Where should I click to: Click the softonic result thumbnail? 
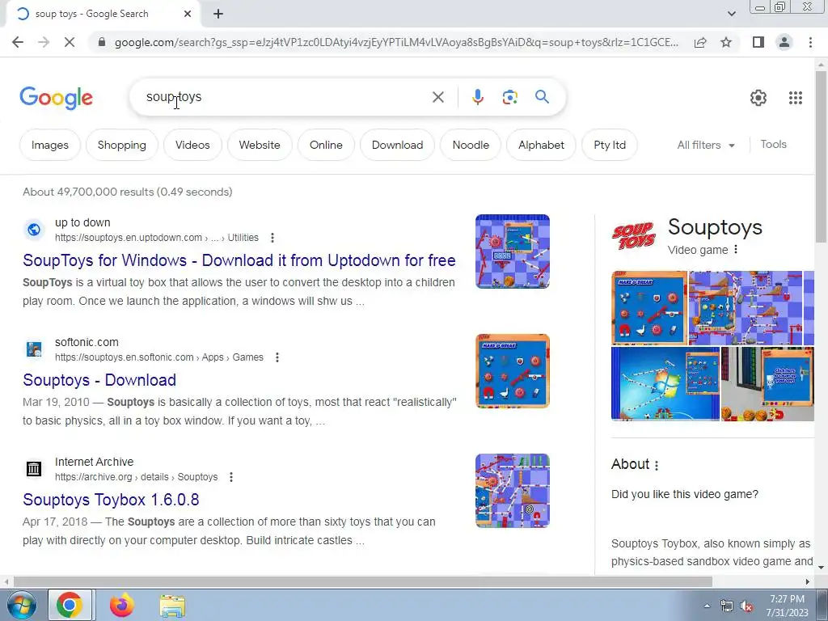tap(512, 370)
